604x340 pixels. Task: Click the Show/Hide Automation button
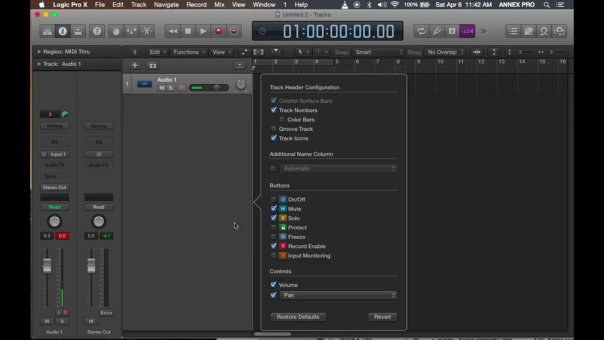(244, 52)
